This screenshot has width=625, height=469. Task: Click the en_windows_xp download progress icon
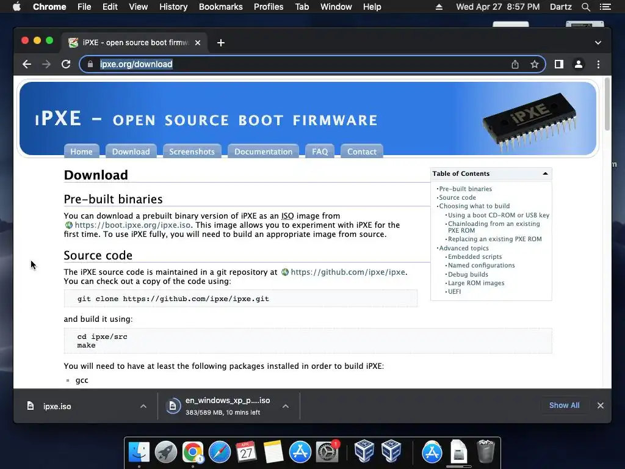point(173,406)
